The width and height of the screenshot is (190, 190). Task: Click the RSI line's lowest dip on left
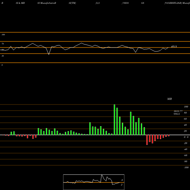coord(49,54)
